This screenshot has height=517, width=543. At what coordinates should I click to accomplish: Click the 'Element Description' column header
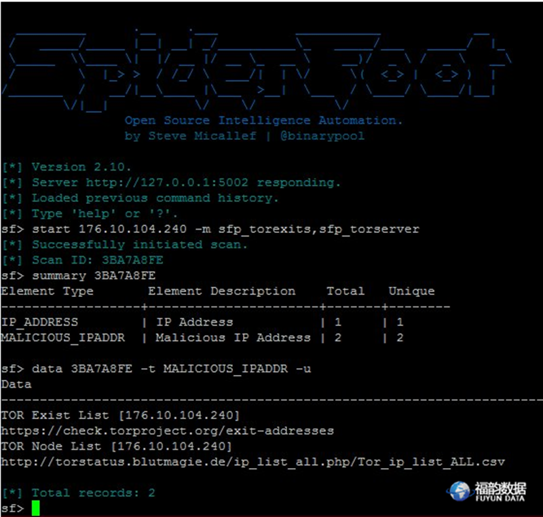[222, 291]
